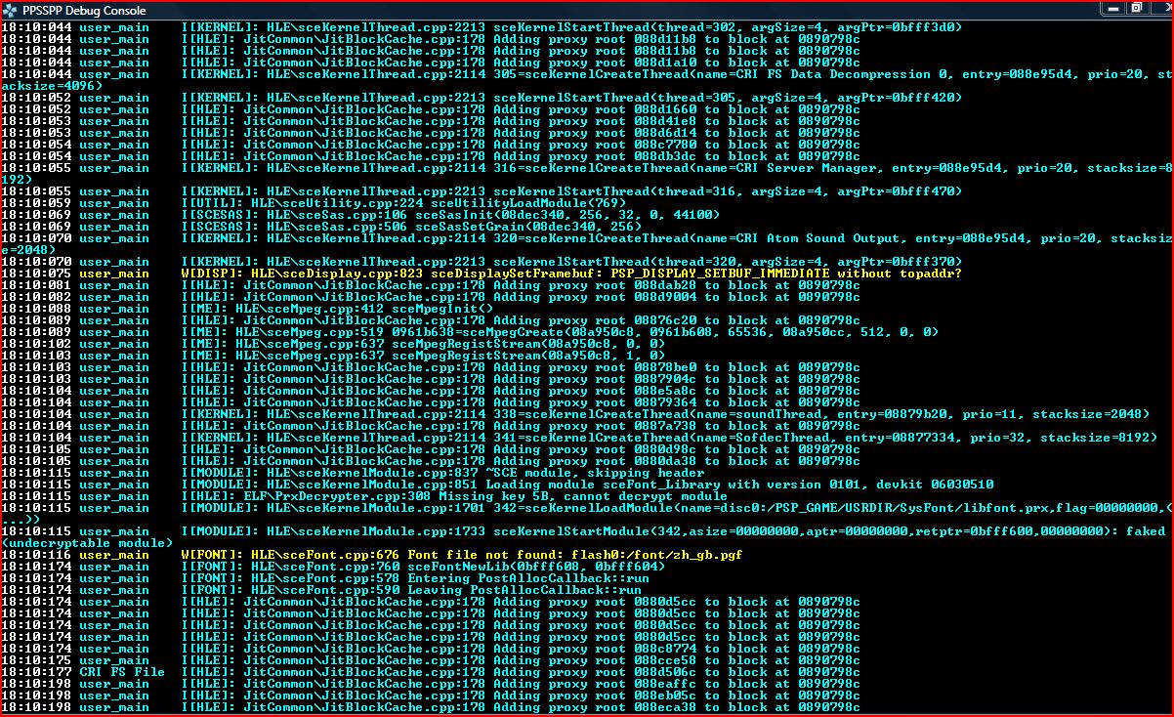
Task: Minimize the PPSSPP Debug Console window
Action: [1112, 8]
